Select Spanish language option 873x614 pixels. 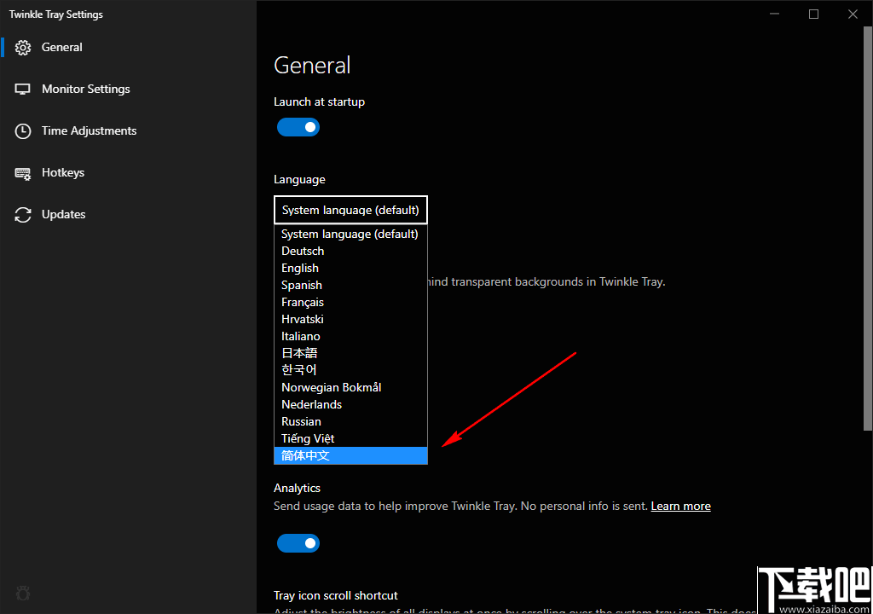(350, 286)
